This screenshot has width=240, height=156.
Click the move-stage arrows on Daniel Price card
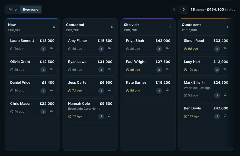point(51,90)
